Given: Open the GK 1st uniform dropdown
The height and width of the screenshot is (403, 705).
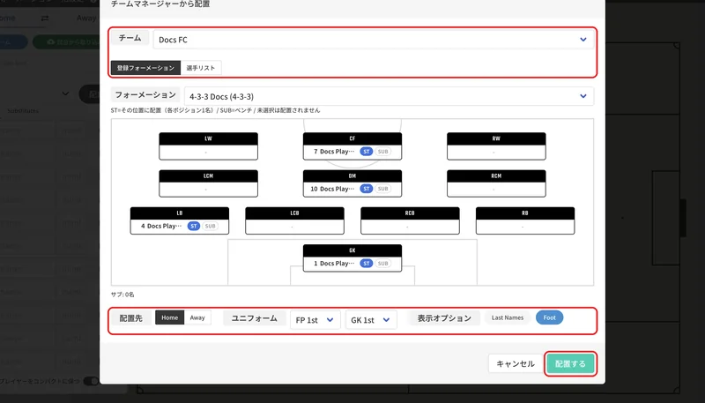Looking at the screenshot, I should 371,320.
